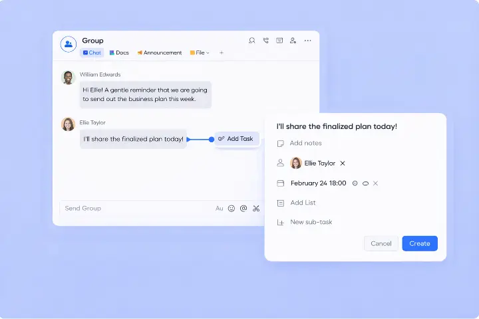Clear the February 24 18:00 due date

click(375, 183)
